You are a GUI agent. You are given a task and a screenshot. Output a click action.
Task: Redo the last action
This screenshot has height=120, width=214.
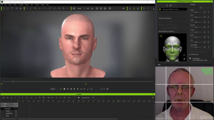31,8
